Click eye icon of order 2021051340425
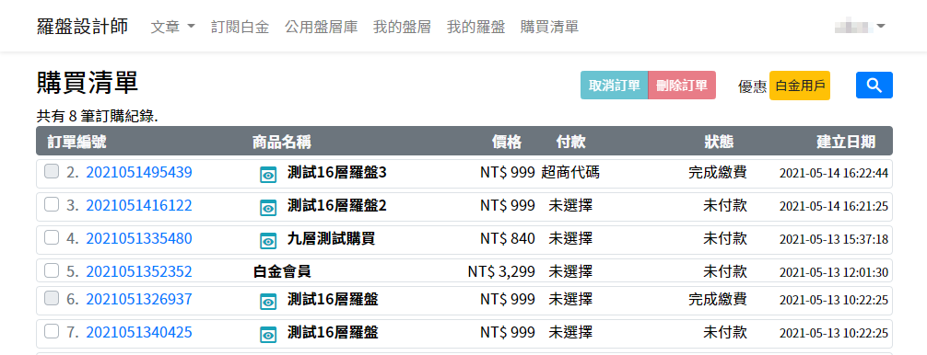 pyautogui.click(x=268, y=335)
